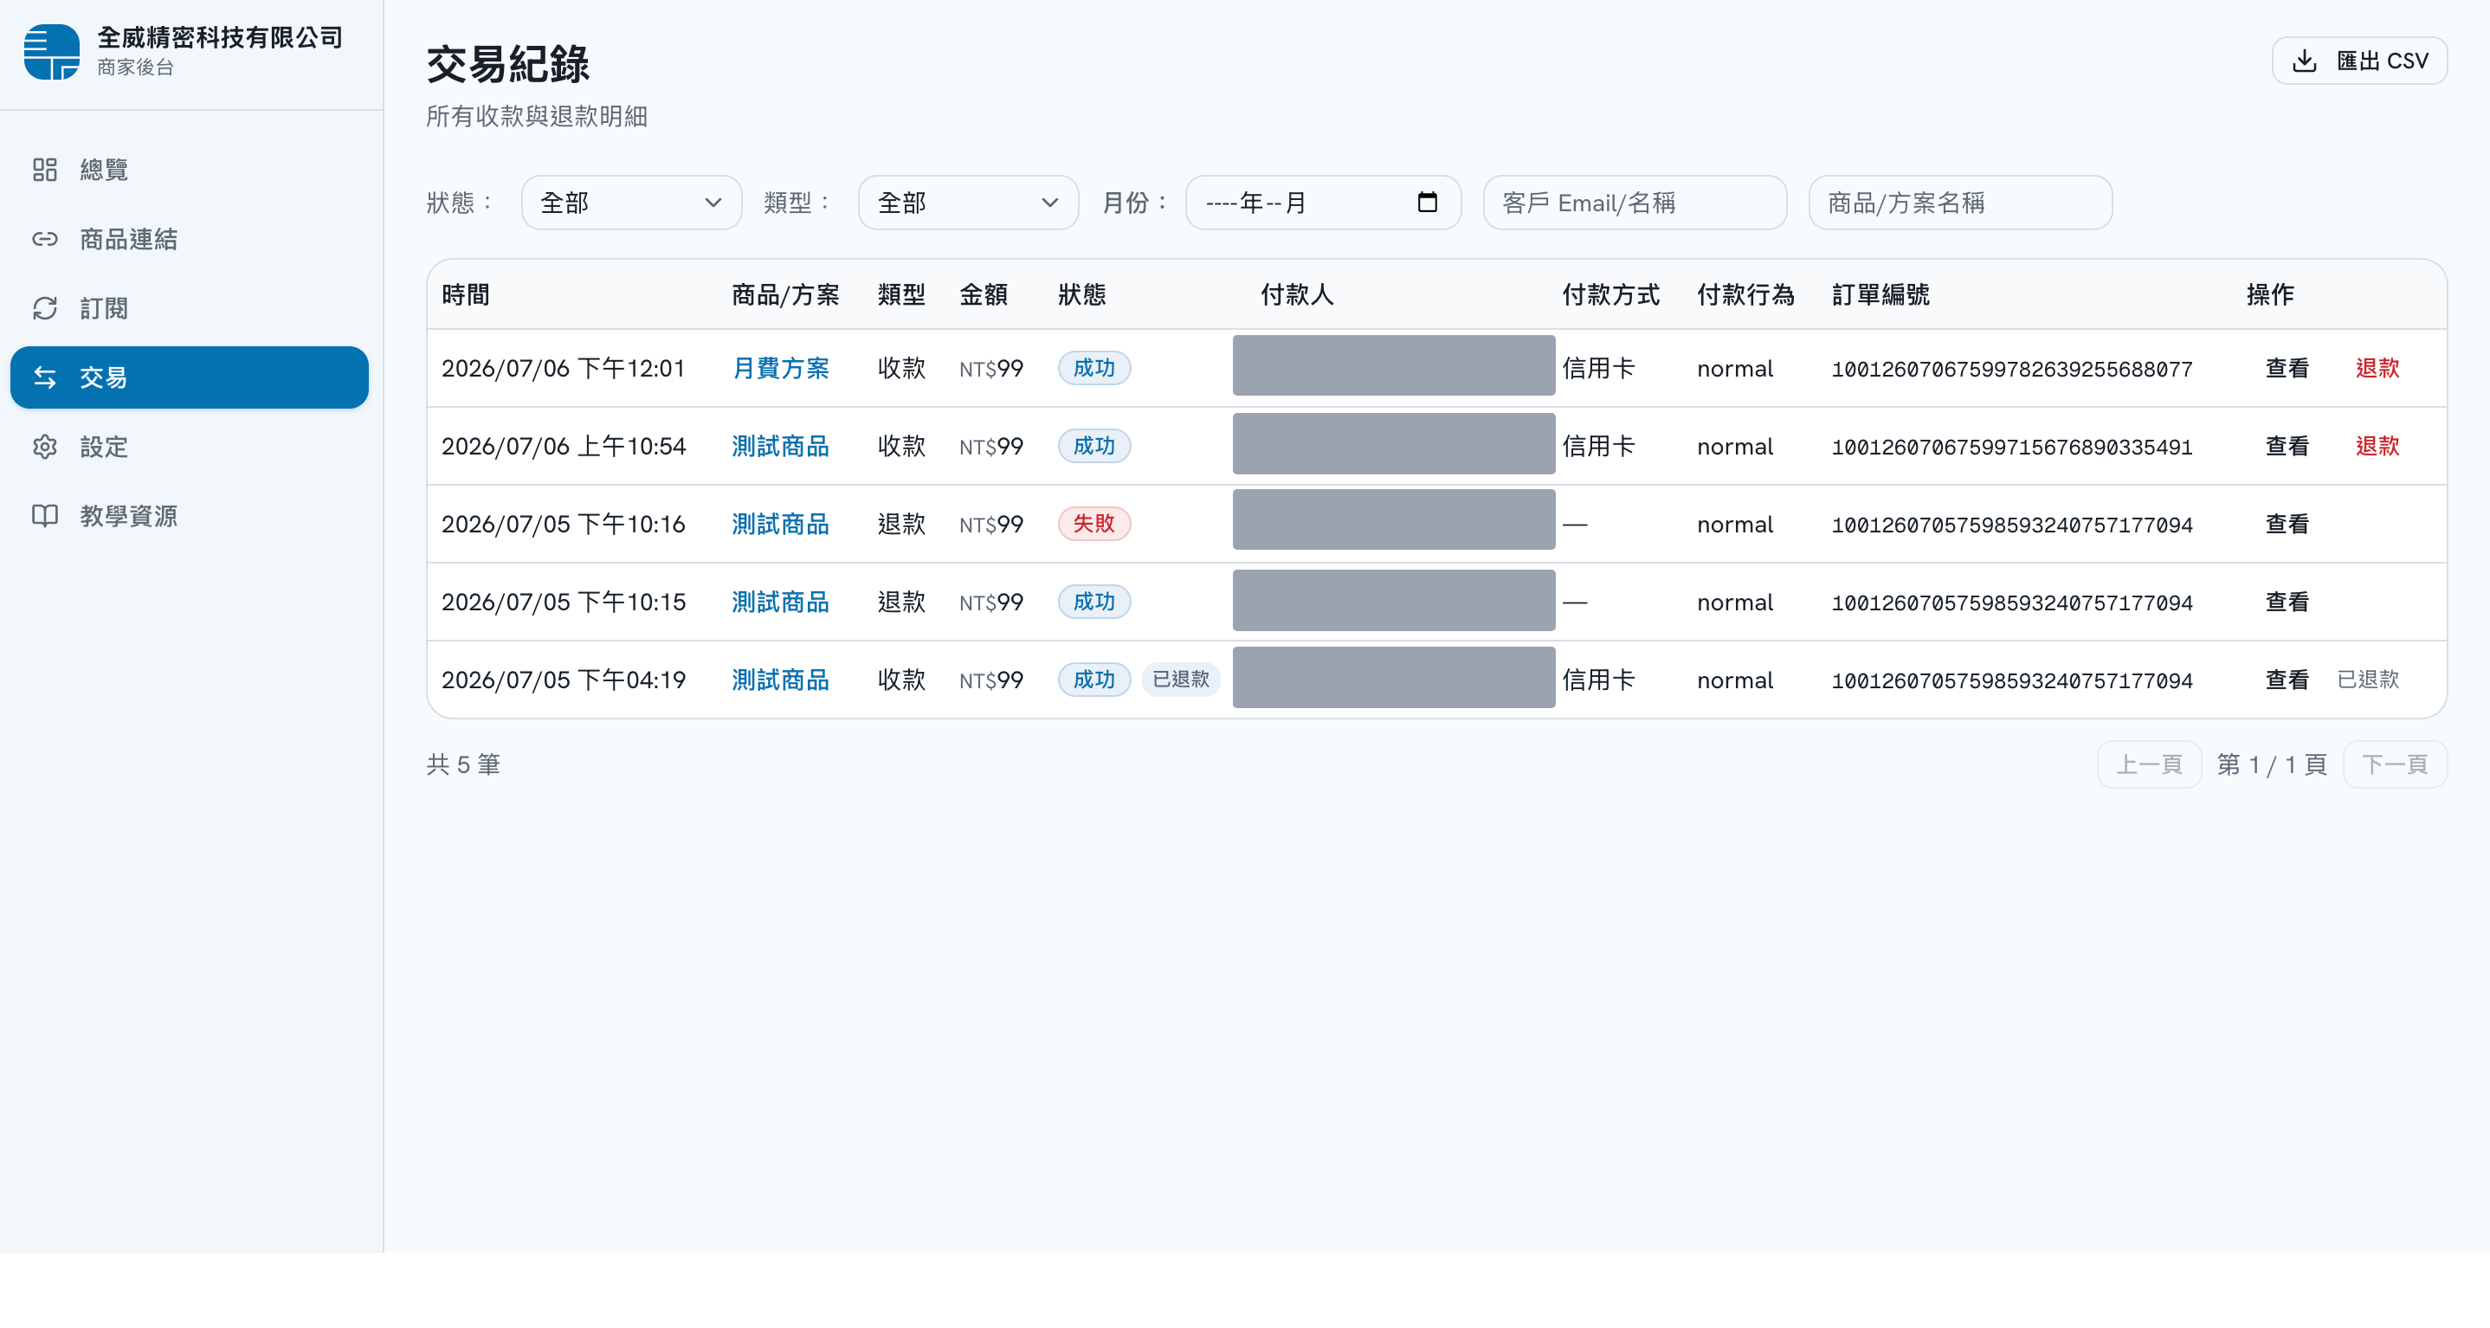
Task: Select 交易 in the sidebar
Action: (190, 377)
